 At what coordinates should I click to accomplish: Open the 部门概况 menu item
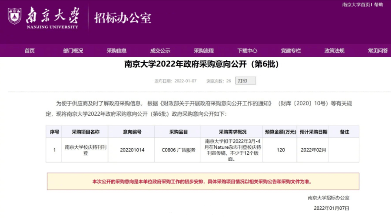tap(73, 51)
